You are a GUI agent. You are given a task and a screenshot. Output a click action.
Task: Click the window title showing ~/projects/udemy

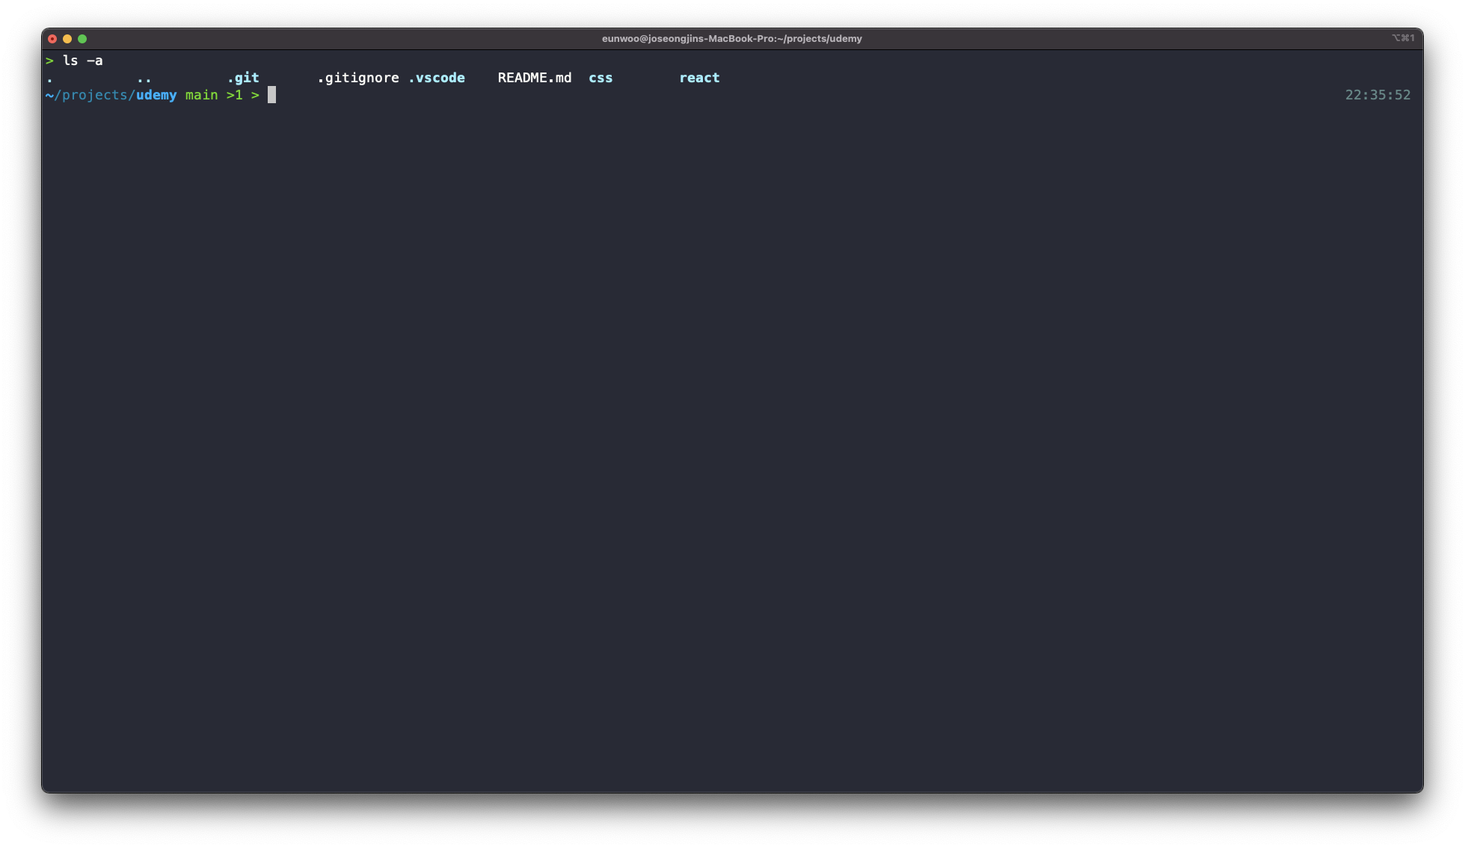click(x=731, y=39)
